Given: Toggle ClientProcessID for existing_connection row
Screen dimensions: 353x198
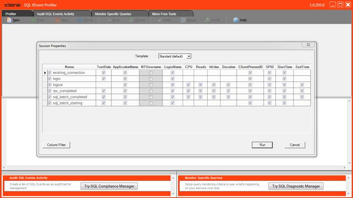Looking at the screenshot, I should tap(250, 73).
